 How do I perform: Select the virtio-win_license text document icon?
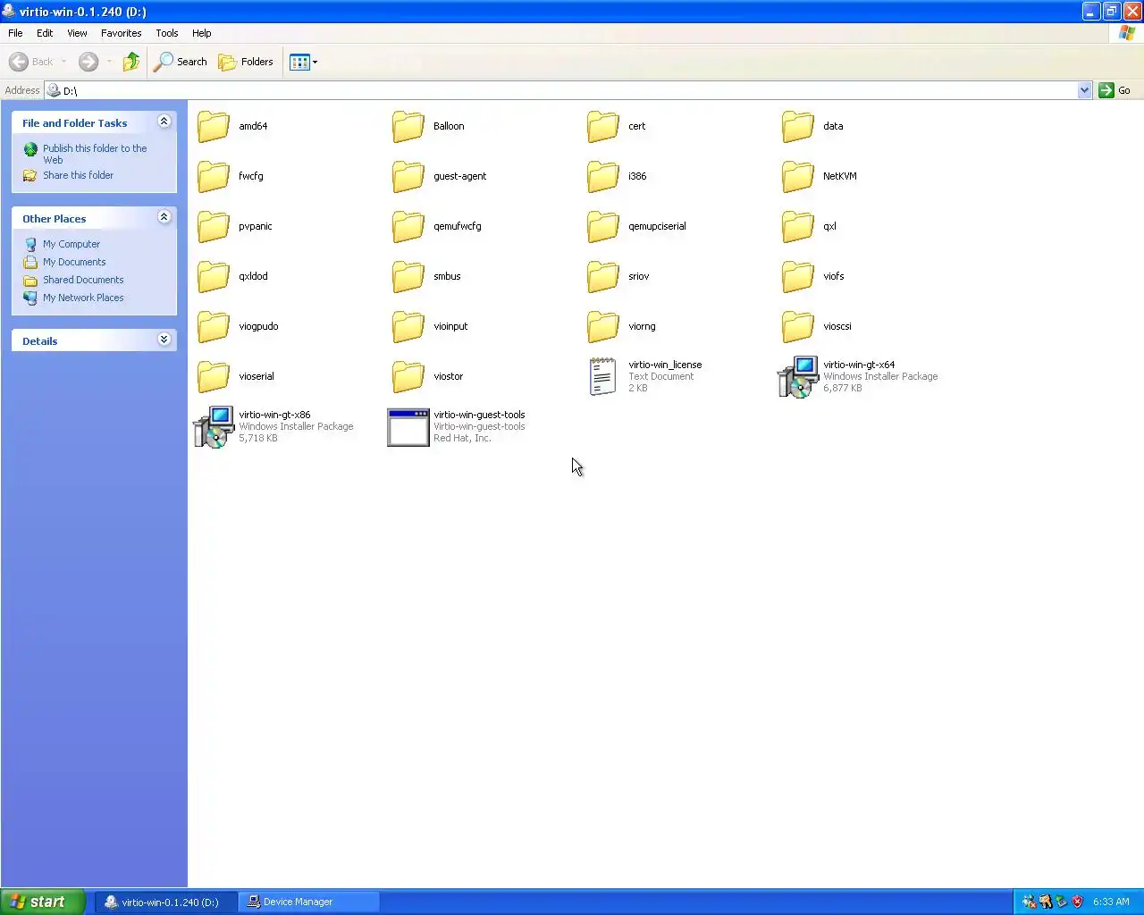(x=603, y=376)
